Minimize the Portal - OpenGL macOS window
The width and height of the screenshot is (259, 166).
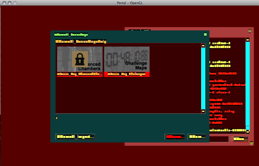pos(10,3)
